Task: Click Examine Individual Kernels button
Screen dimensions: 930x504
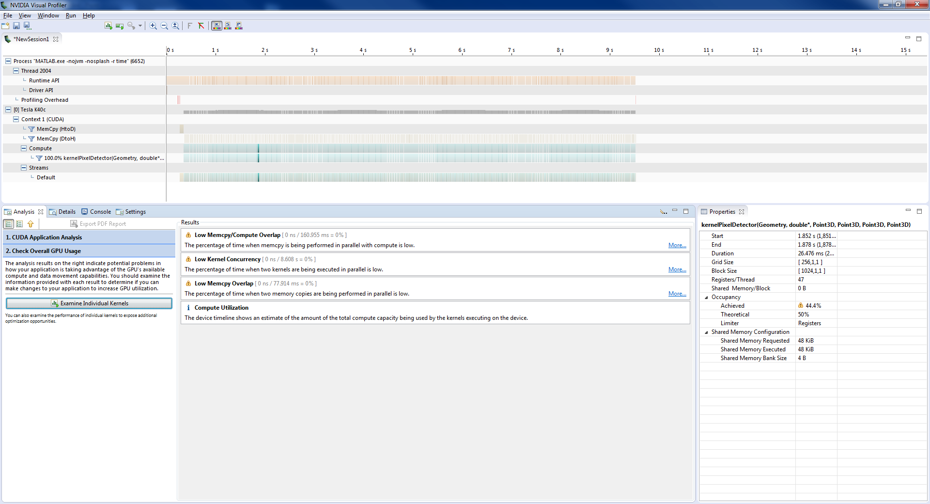Action: click(89, 303)
